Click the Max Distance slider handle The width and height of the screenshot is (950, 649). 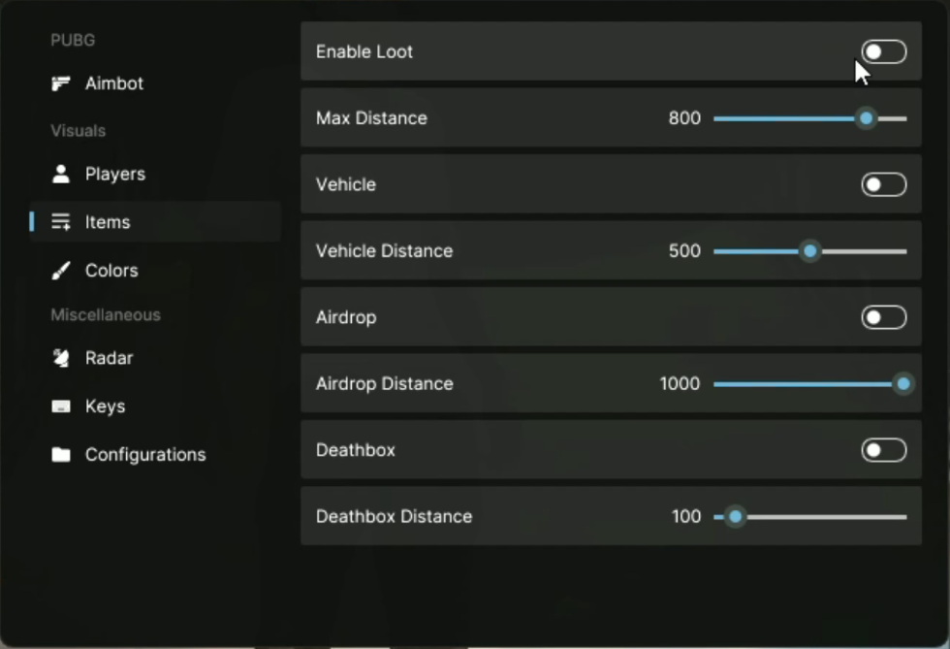tap(866, 118)
